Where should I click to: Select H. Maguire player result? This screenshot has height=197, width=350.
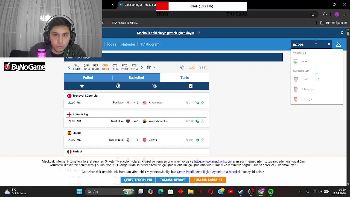pos(317,89)
